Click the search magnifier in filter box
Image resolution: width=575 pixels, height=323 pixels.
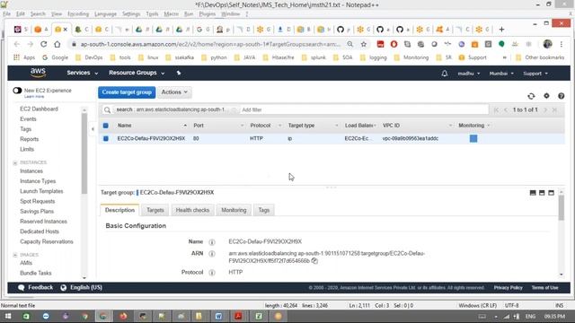(x=107, y=109)
